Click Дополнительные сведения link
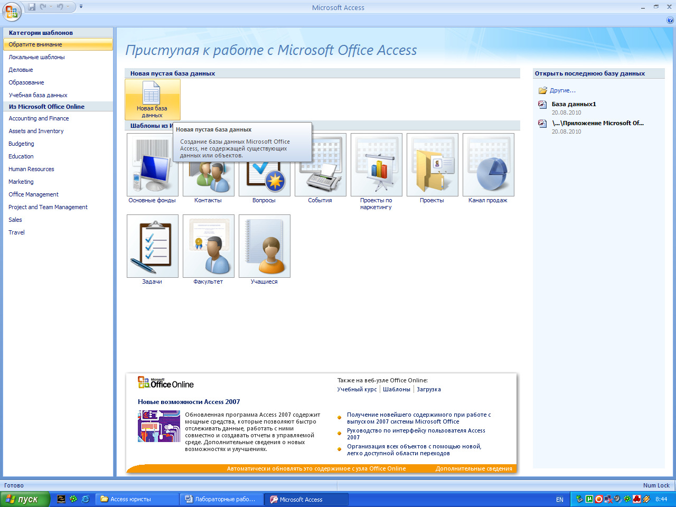 tap(474, 468)
